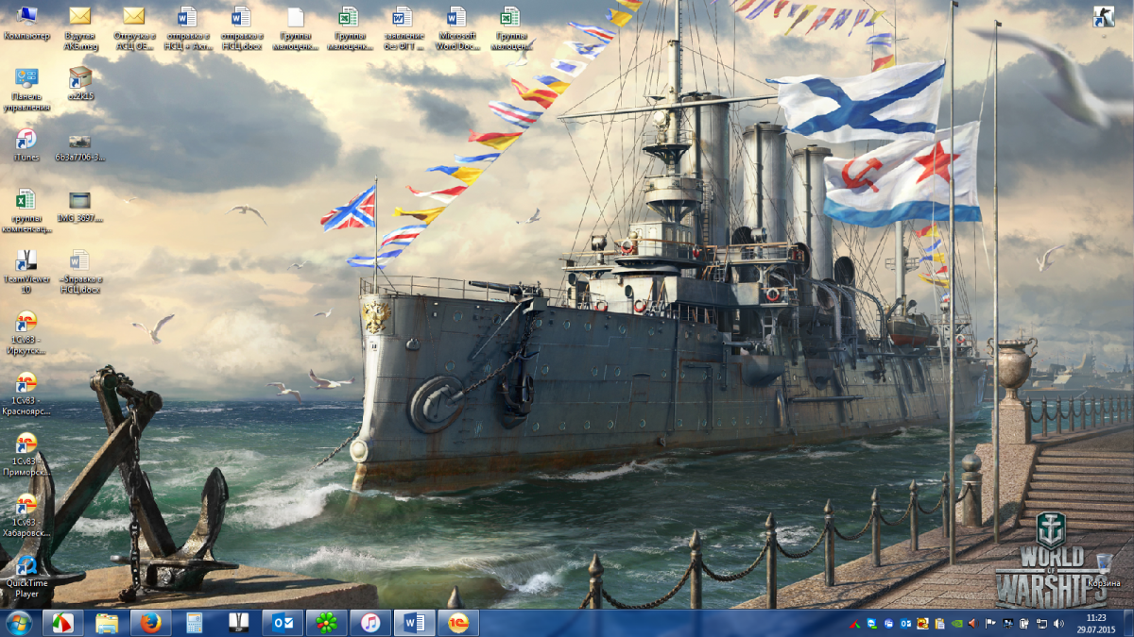Open the zip archiver taskbar button
This screenshot has width=1134, height=637.
[239, 623]
